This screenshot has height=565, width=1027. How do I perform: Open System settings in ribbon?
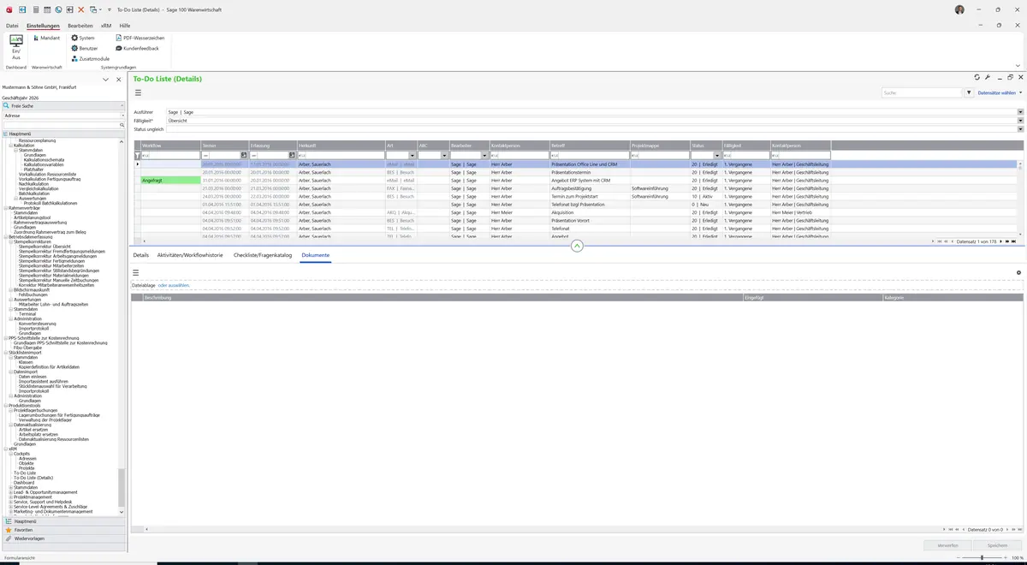[x=83, y=38]
